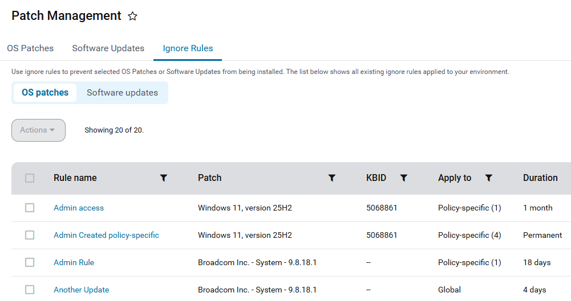571x301 pixels.
Task: Open the KBID column filter
Action: coord(403,178)
